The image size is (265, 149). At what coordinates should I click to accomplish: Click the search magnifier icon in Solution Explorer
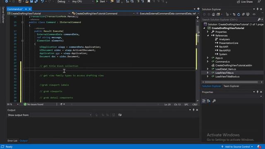pos(259,19)
